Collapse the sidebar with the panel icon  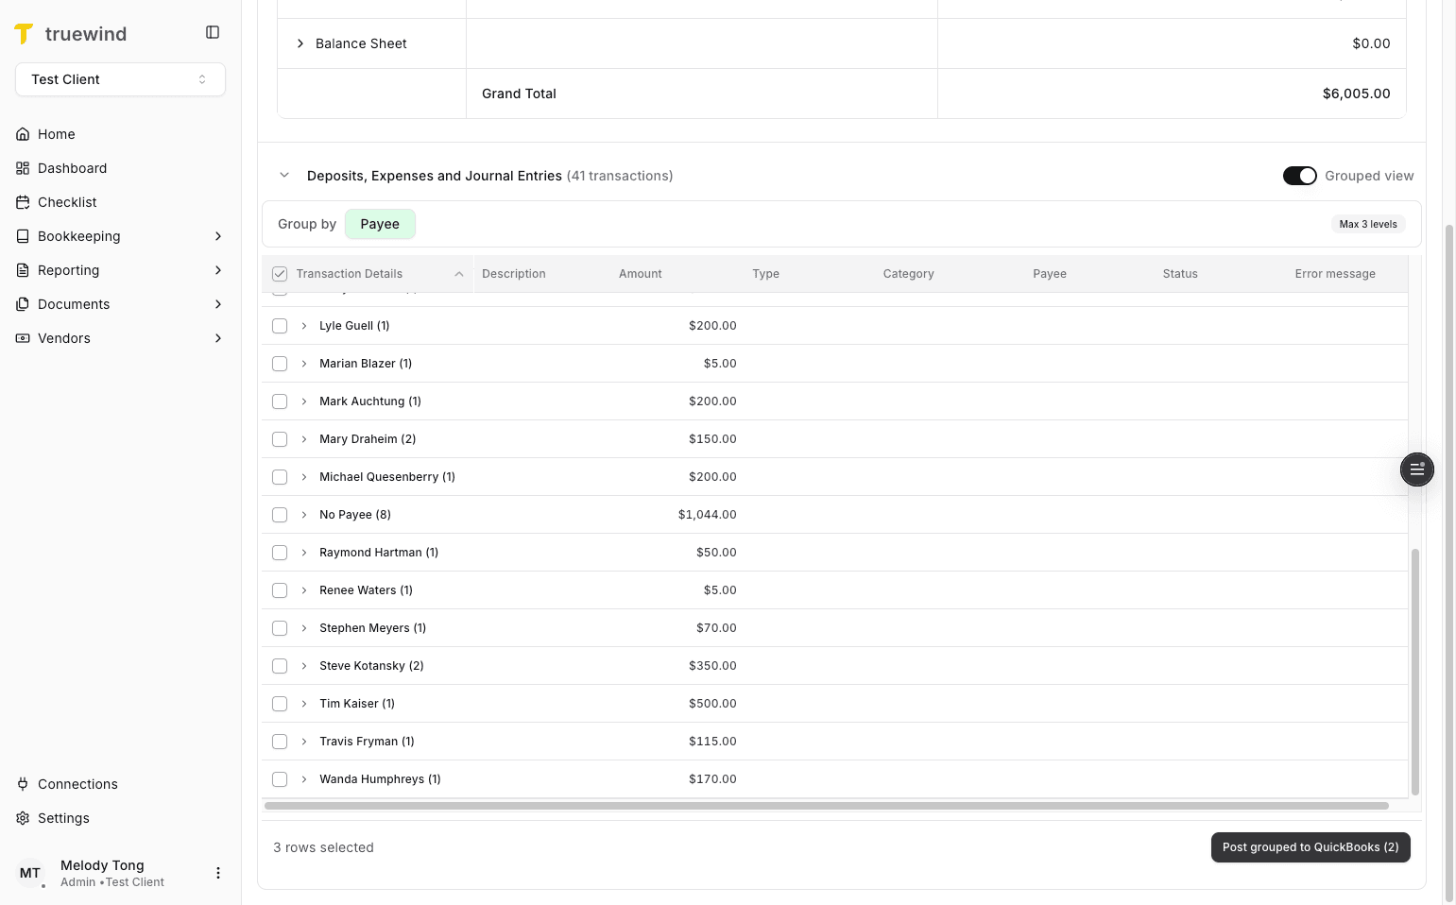click(x=212, y=31)
